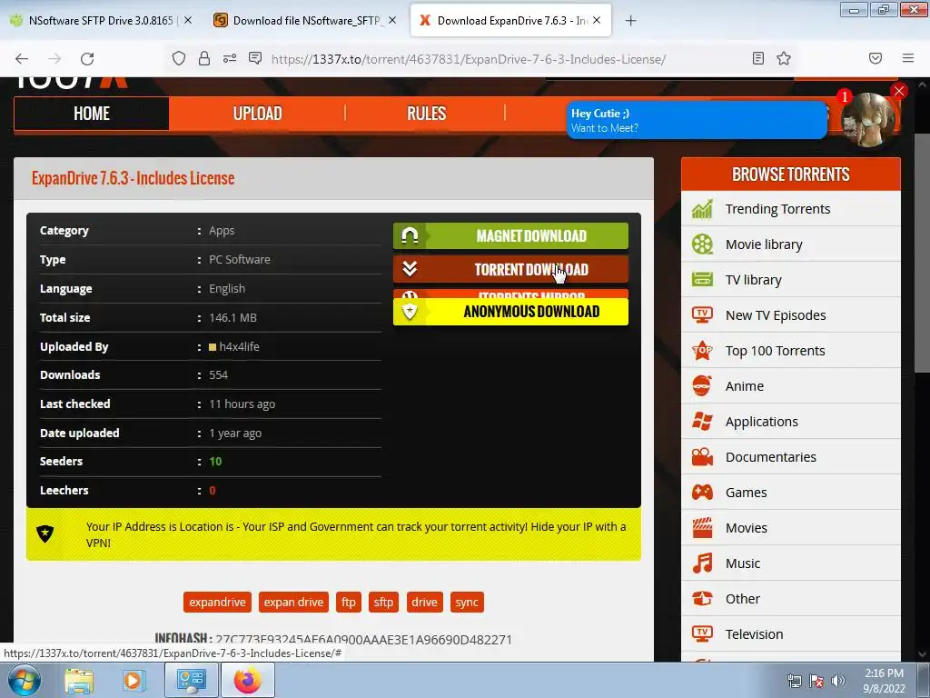Bookmark this page with the star icon
The height and width of the screenshot is (698, 930).
coord(784,58)
